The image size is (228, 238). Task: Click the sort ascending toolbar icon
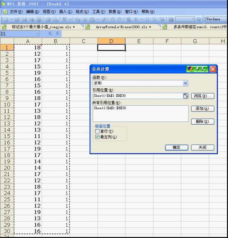tap(146, 19)
